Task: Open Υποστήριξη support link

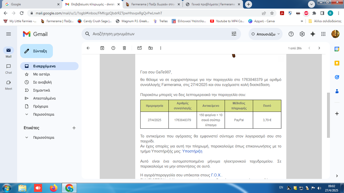Action: pos(192,151)
